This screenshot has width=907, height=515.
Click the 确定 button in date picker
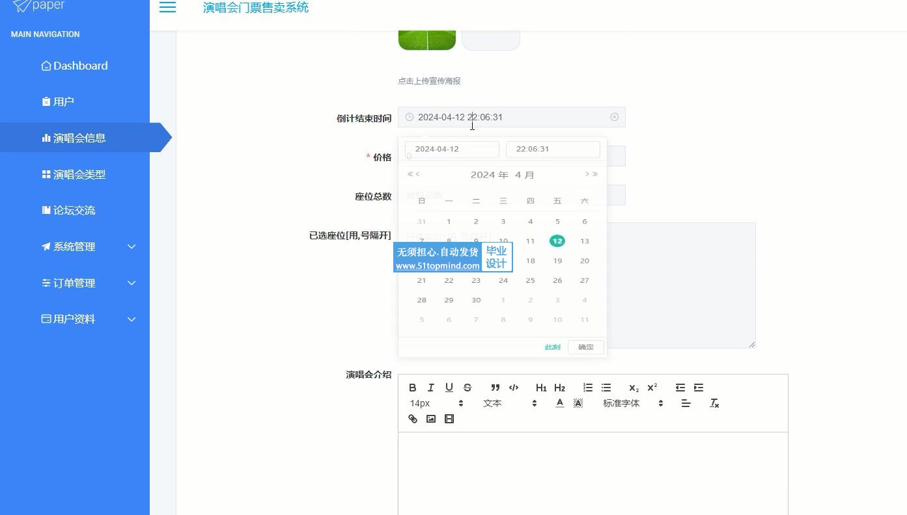(x=585, y=347)
